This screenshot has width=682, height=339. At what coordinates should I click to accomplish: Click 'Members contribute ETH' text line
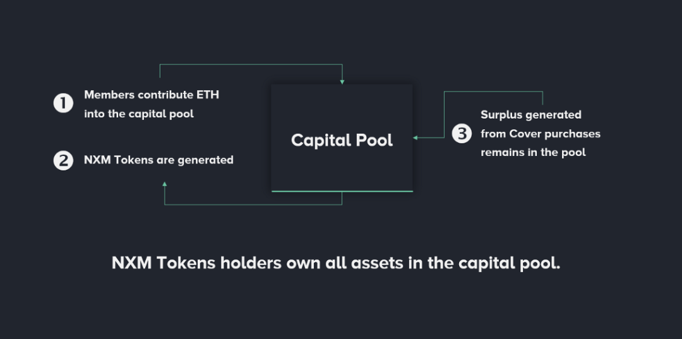tap(152, 95)
